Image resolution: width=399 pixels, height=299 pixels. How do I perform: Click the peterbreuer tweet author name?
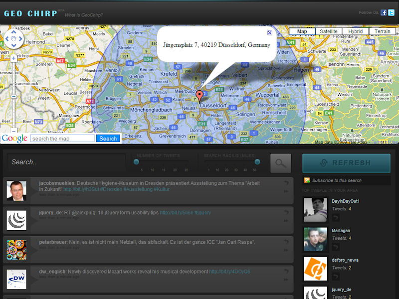(53, 242)
